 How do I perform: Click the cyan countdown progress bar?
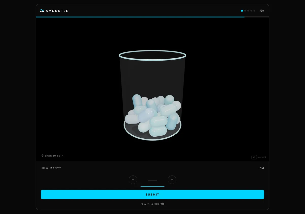(140, 17)
